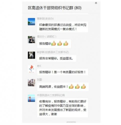The width and height of the screenshot is (121, 125).
Task: Click sender name 老K above the message
Action: tap(39, 66)
